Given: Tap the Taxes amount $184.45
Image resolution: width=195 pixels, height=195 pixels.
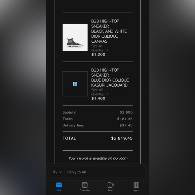Looking at the screenshot, I should coord(125,119).
